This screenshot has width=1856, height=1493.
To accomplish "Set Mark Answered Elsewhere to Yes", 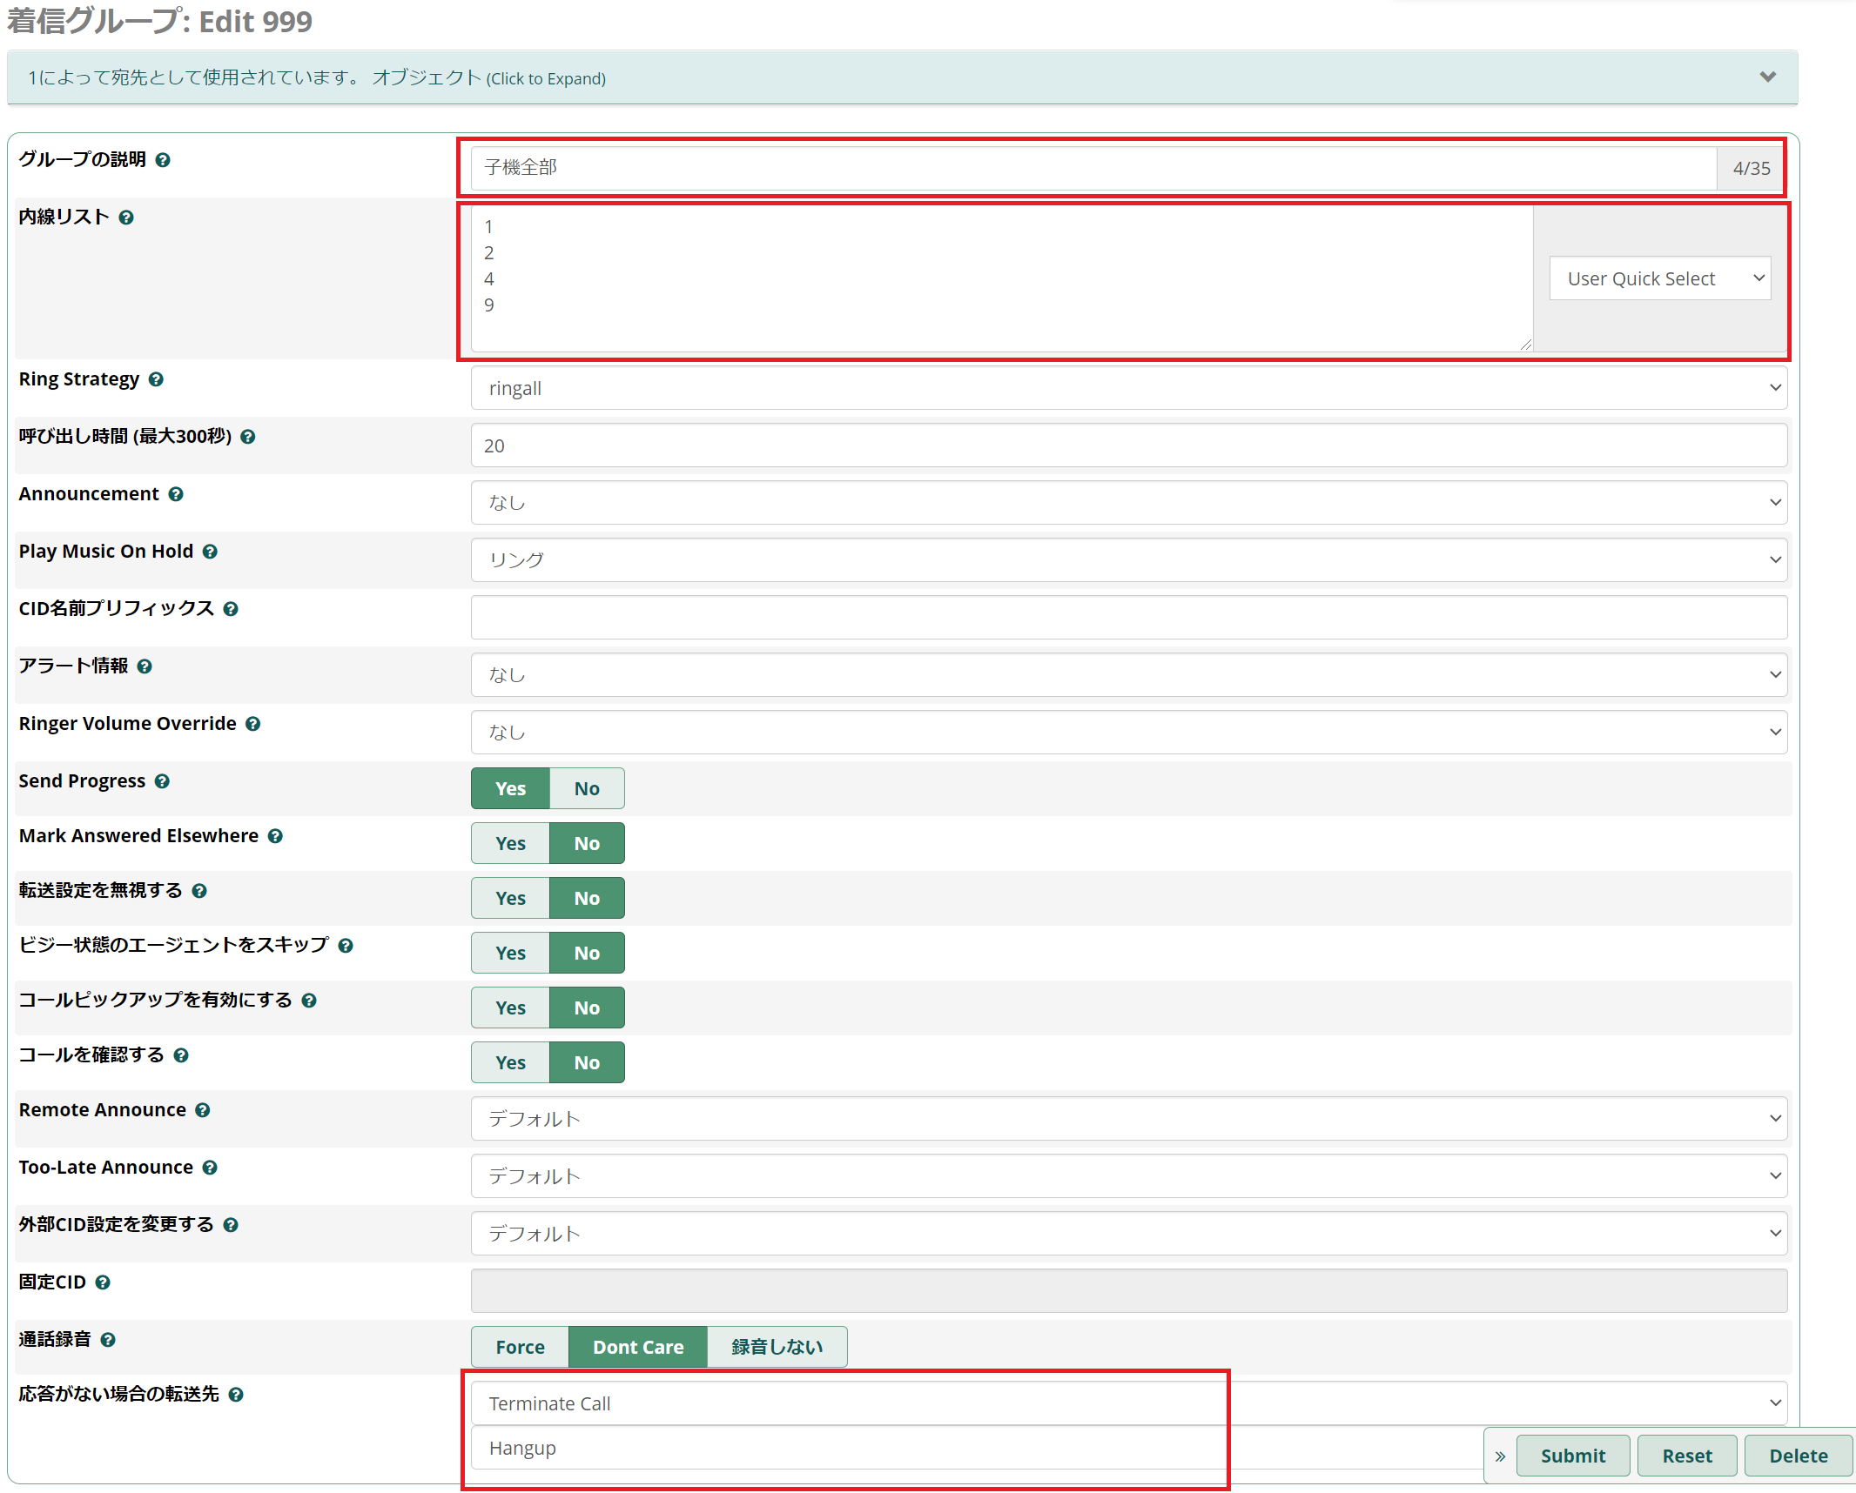I will 510,843.
